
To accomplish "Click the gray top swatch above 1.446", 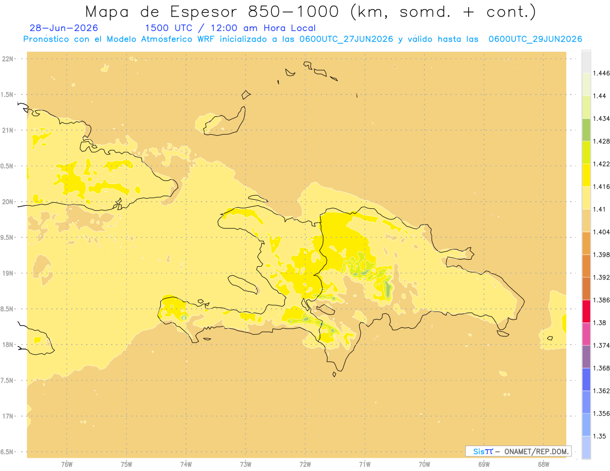I will (586, 61).
